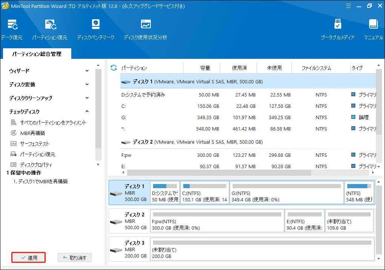Select the F:pw partition row
Image resolution: width=385 pixels, height=270 pixels.
(x=248, y=155)
